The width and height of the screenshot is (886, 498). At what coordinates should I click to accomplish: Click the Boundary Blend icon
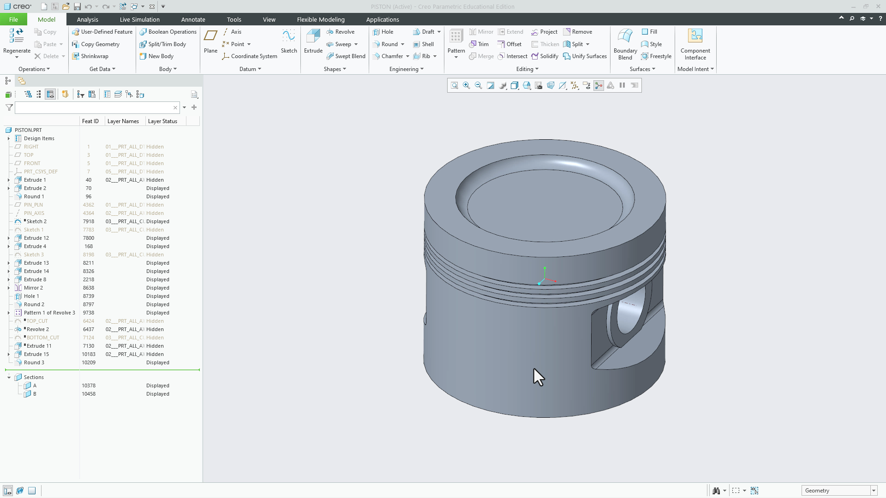(625, 37)
